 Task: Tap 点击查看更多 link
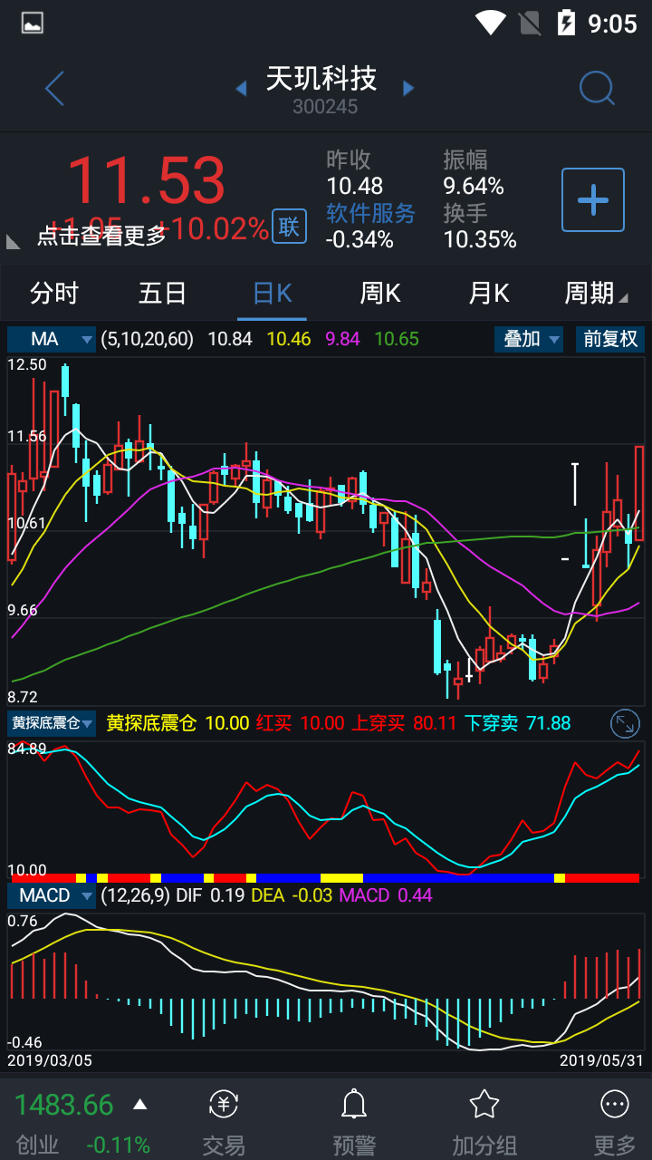pyautogui.click(x=101, y=236)
